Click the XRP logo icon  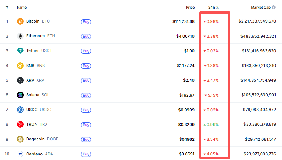[20, 80]
